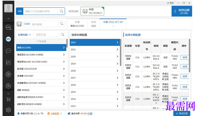Select 雅阁 ACCORD in model list
Image resolution: width=201 pixels, height=116 pixels.
tap(41, 47)
